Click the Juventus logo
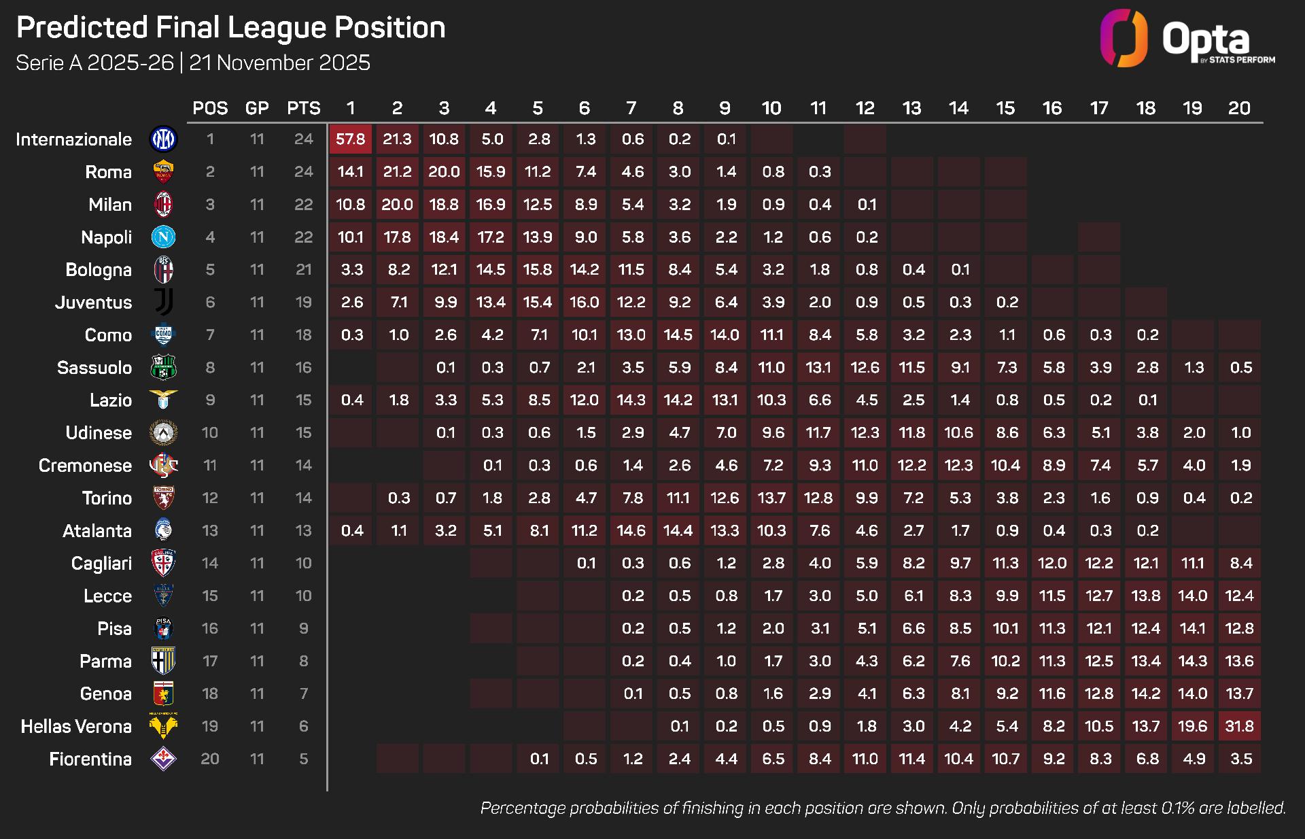 [x=163, y=302]
